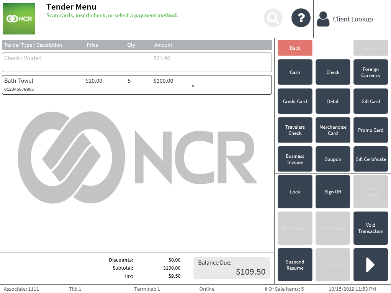Viewport: 391px width, 293px height.
Task: Pick Travelers Check payment
Action: [x=295, y=130]
